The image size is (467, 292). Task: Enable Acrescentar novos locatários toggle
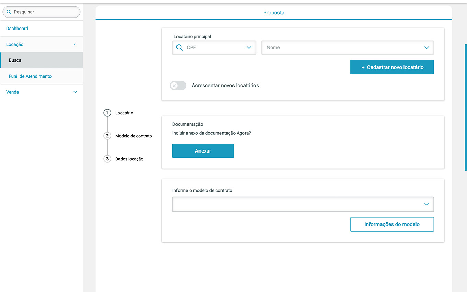(178, 86)
